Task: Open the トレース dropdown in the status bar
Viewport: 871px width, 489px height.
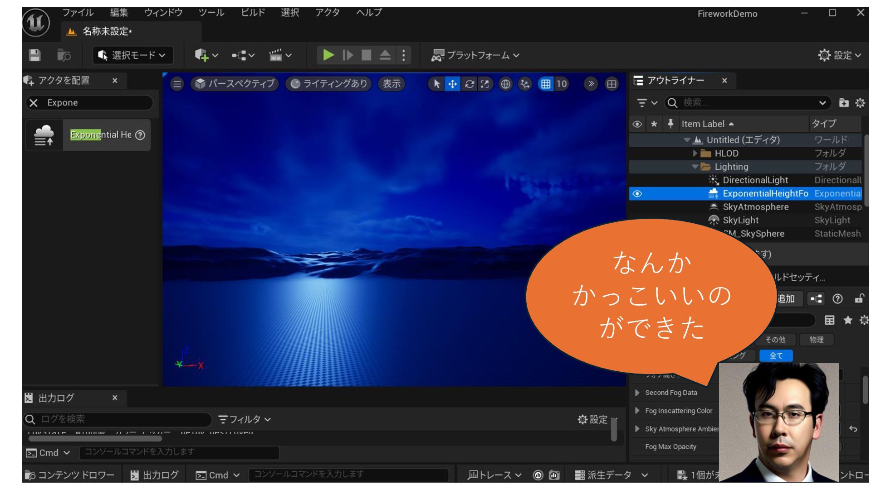Action: 494,475
